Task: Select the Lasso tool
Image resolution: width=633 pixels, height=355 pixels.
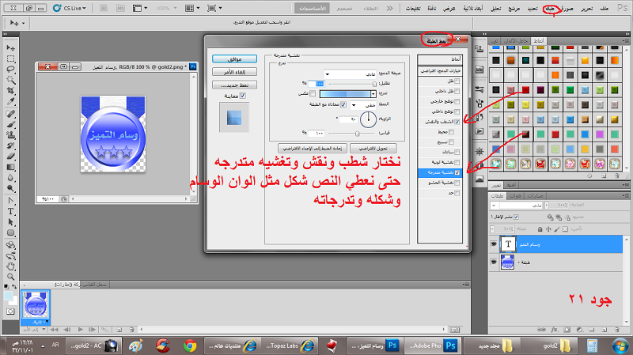Action: coord(11,70)
